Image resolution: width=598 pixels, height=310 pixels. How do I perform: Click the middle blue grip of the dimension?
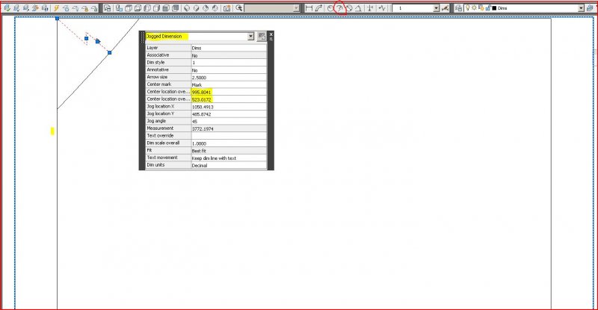pos(87,39)
